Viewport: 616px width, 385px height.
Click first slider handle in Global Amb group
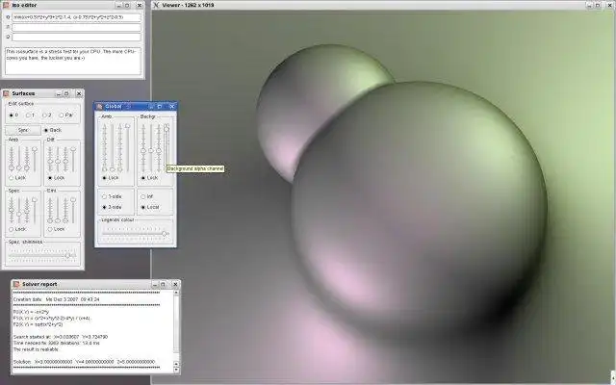coord(105,169)
